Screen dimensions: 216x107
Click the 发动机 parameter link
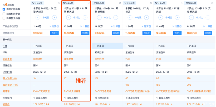(x=6, y=104)
